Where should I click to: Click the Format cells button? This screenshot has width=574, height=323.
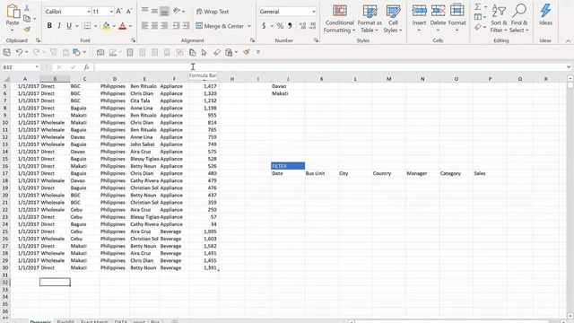pos(457,18)
